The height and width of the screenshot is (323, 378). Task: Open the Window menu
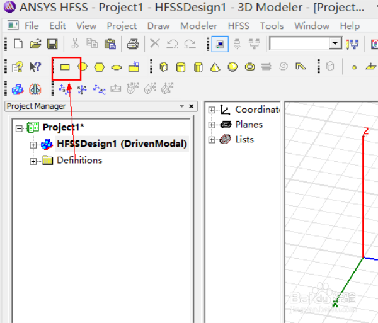pos(312,26)
